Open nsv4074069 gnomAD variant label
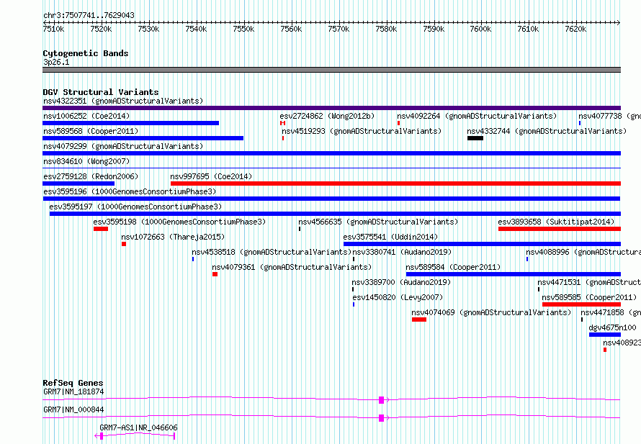The image size is (641, 444). 491,312
